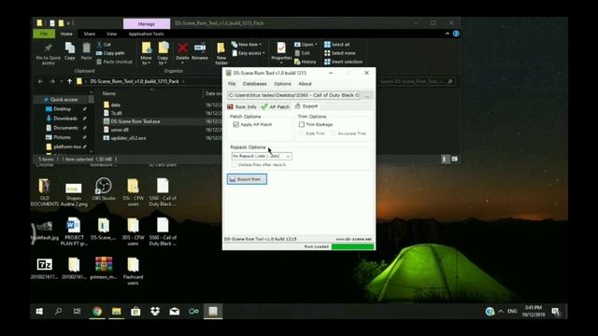Select the Export tab in Rom Tool

[306, 106]
